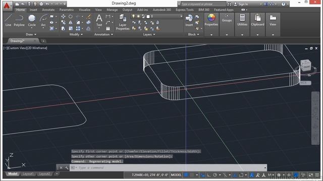
Task: Click the command line wrench customize icon
Action: [x=67, y=167]
